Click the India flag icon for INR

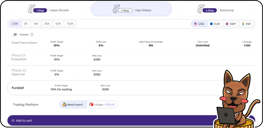[x=243, y=24]
